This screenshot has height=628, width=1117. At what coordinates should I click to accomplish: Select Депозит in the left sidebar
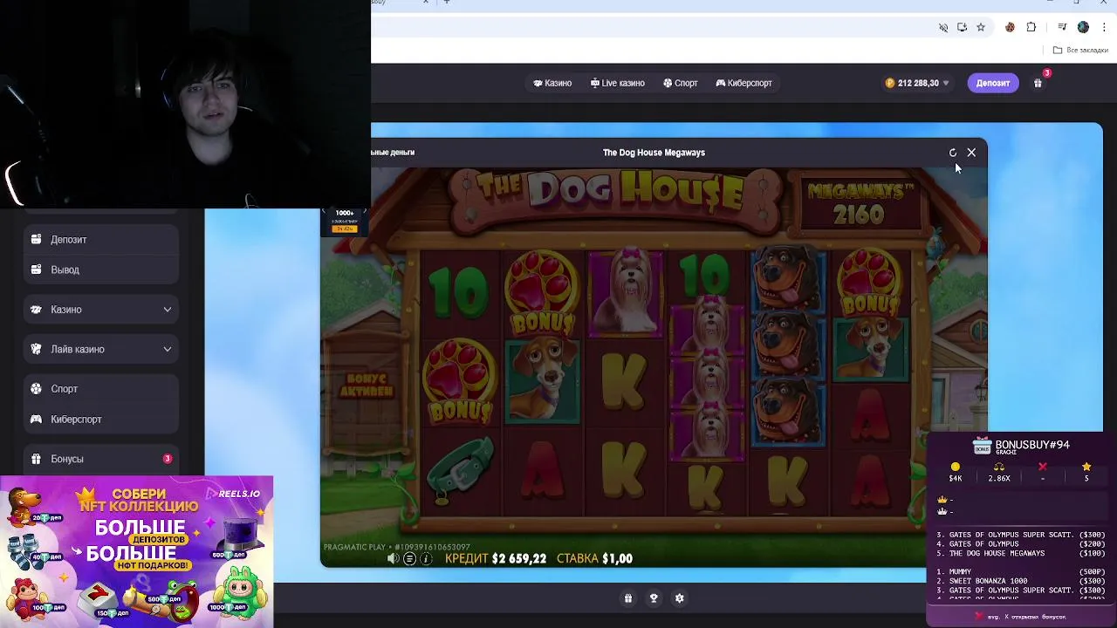[x=101, y=239]
